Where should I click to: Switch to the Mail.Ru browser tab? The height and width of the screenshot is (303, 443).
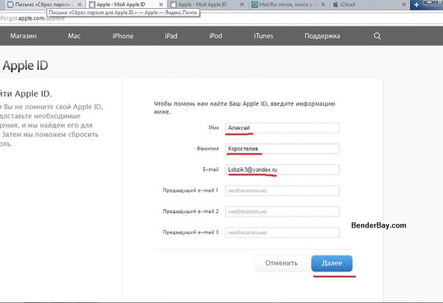tap(290, 4)
